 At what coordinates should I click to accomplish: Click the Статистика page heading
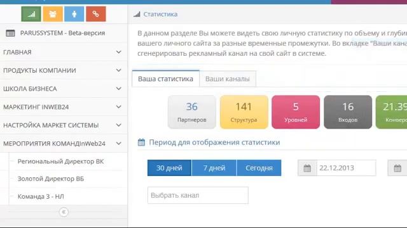(160, 14)
